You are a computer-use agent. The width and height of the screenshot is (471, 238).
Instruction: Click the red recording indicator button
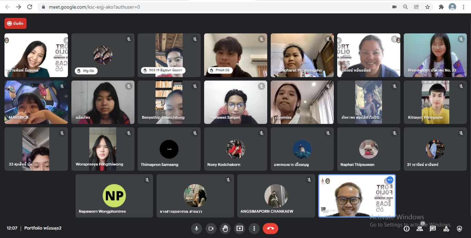[x=16, y=23]
